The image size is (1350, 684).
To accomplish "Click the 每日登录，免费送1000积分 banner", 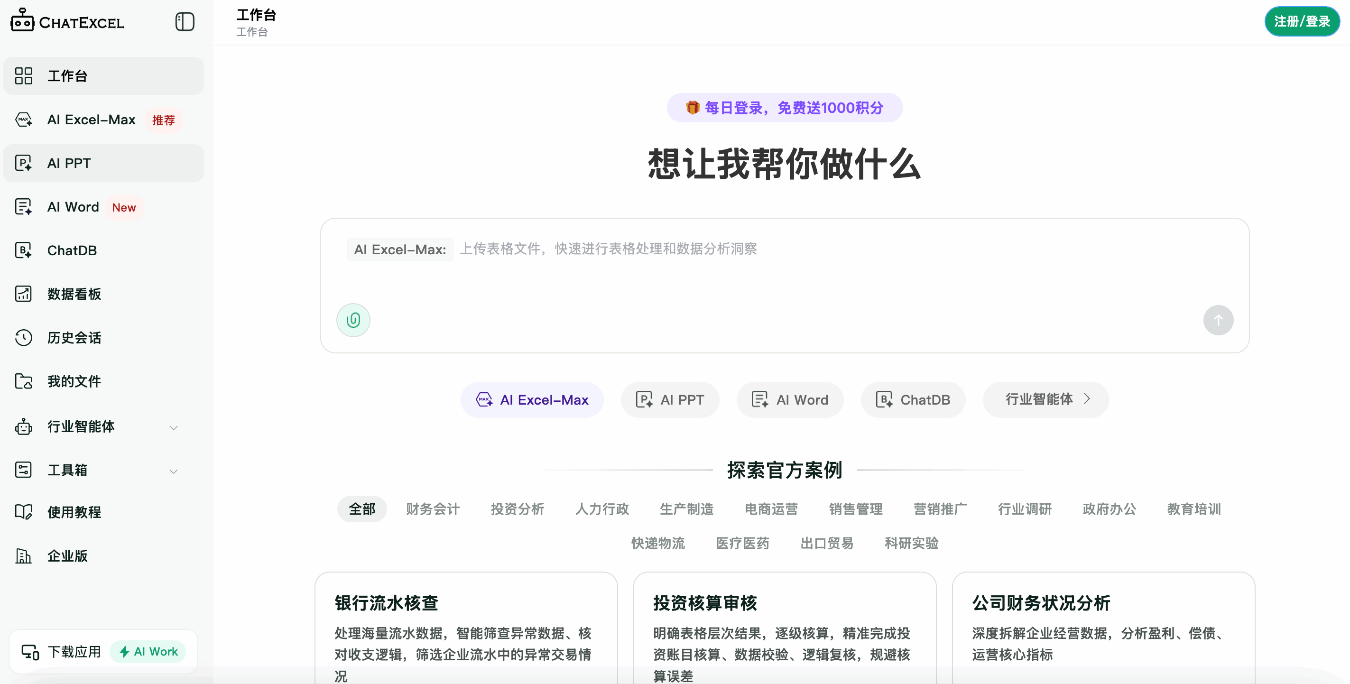I will point(785,108).
